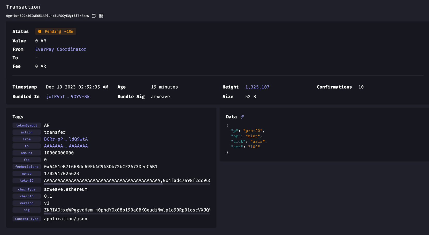Click the chainType tag badge
Image resolution: width=429 pixels, height=235 pixels.
click(x=26, y=189)
